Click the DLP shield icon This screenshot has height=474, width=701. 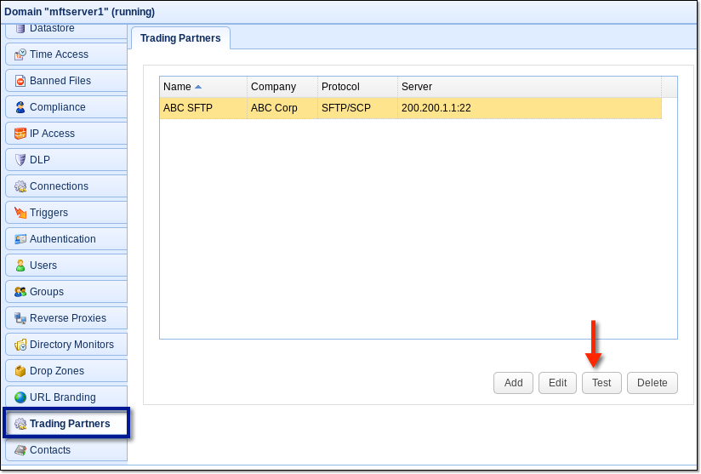click(x=20, y=160)
